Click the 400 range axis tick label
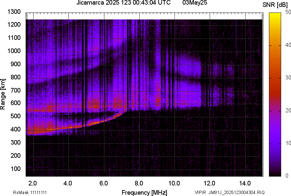Image resolution: width=291 pixels, height=196 pixels. [15, 129]
